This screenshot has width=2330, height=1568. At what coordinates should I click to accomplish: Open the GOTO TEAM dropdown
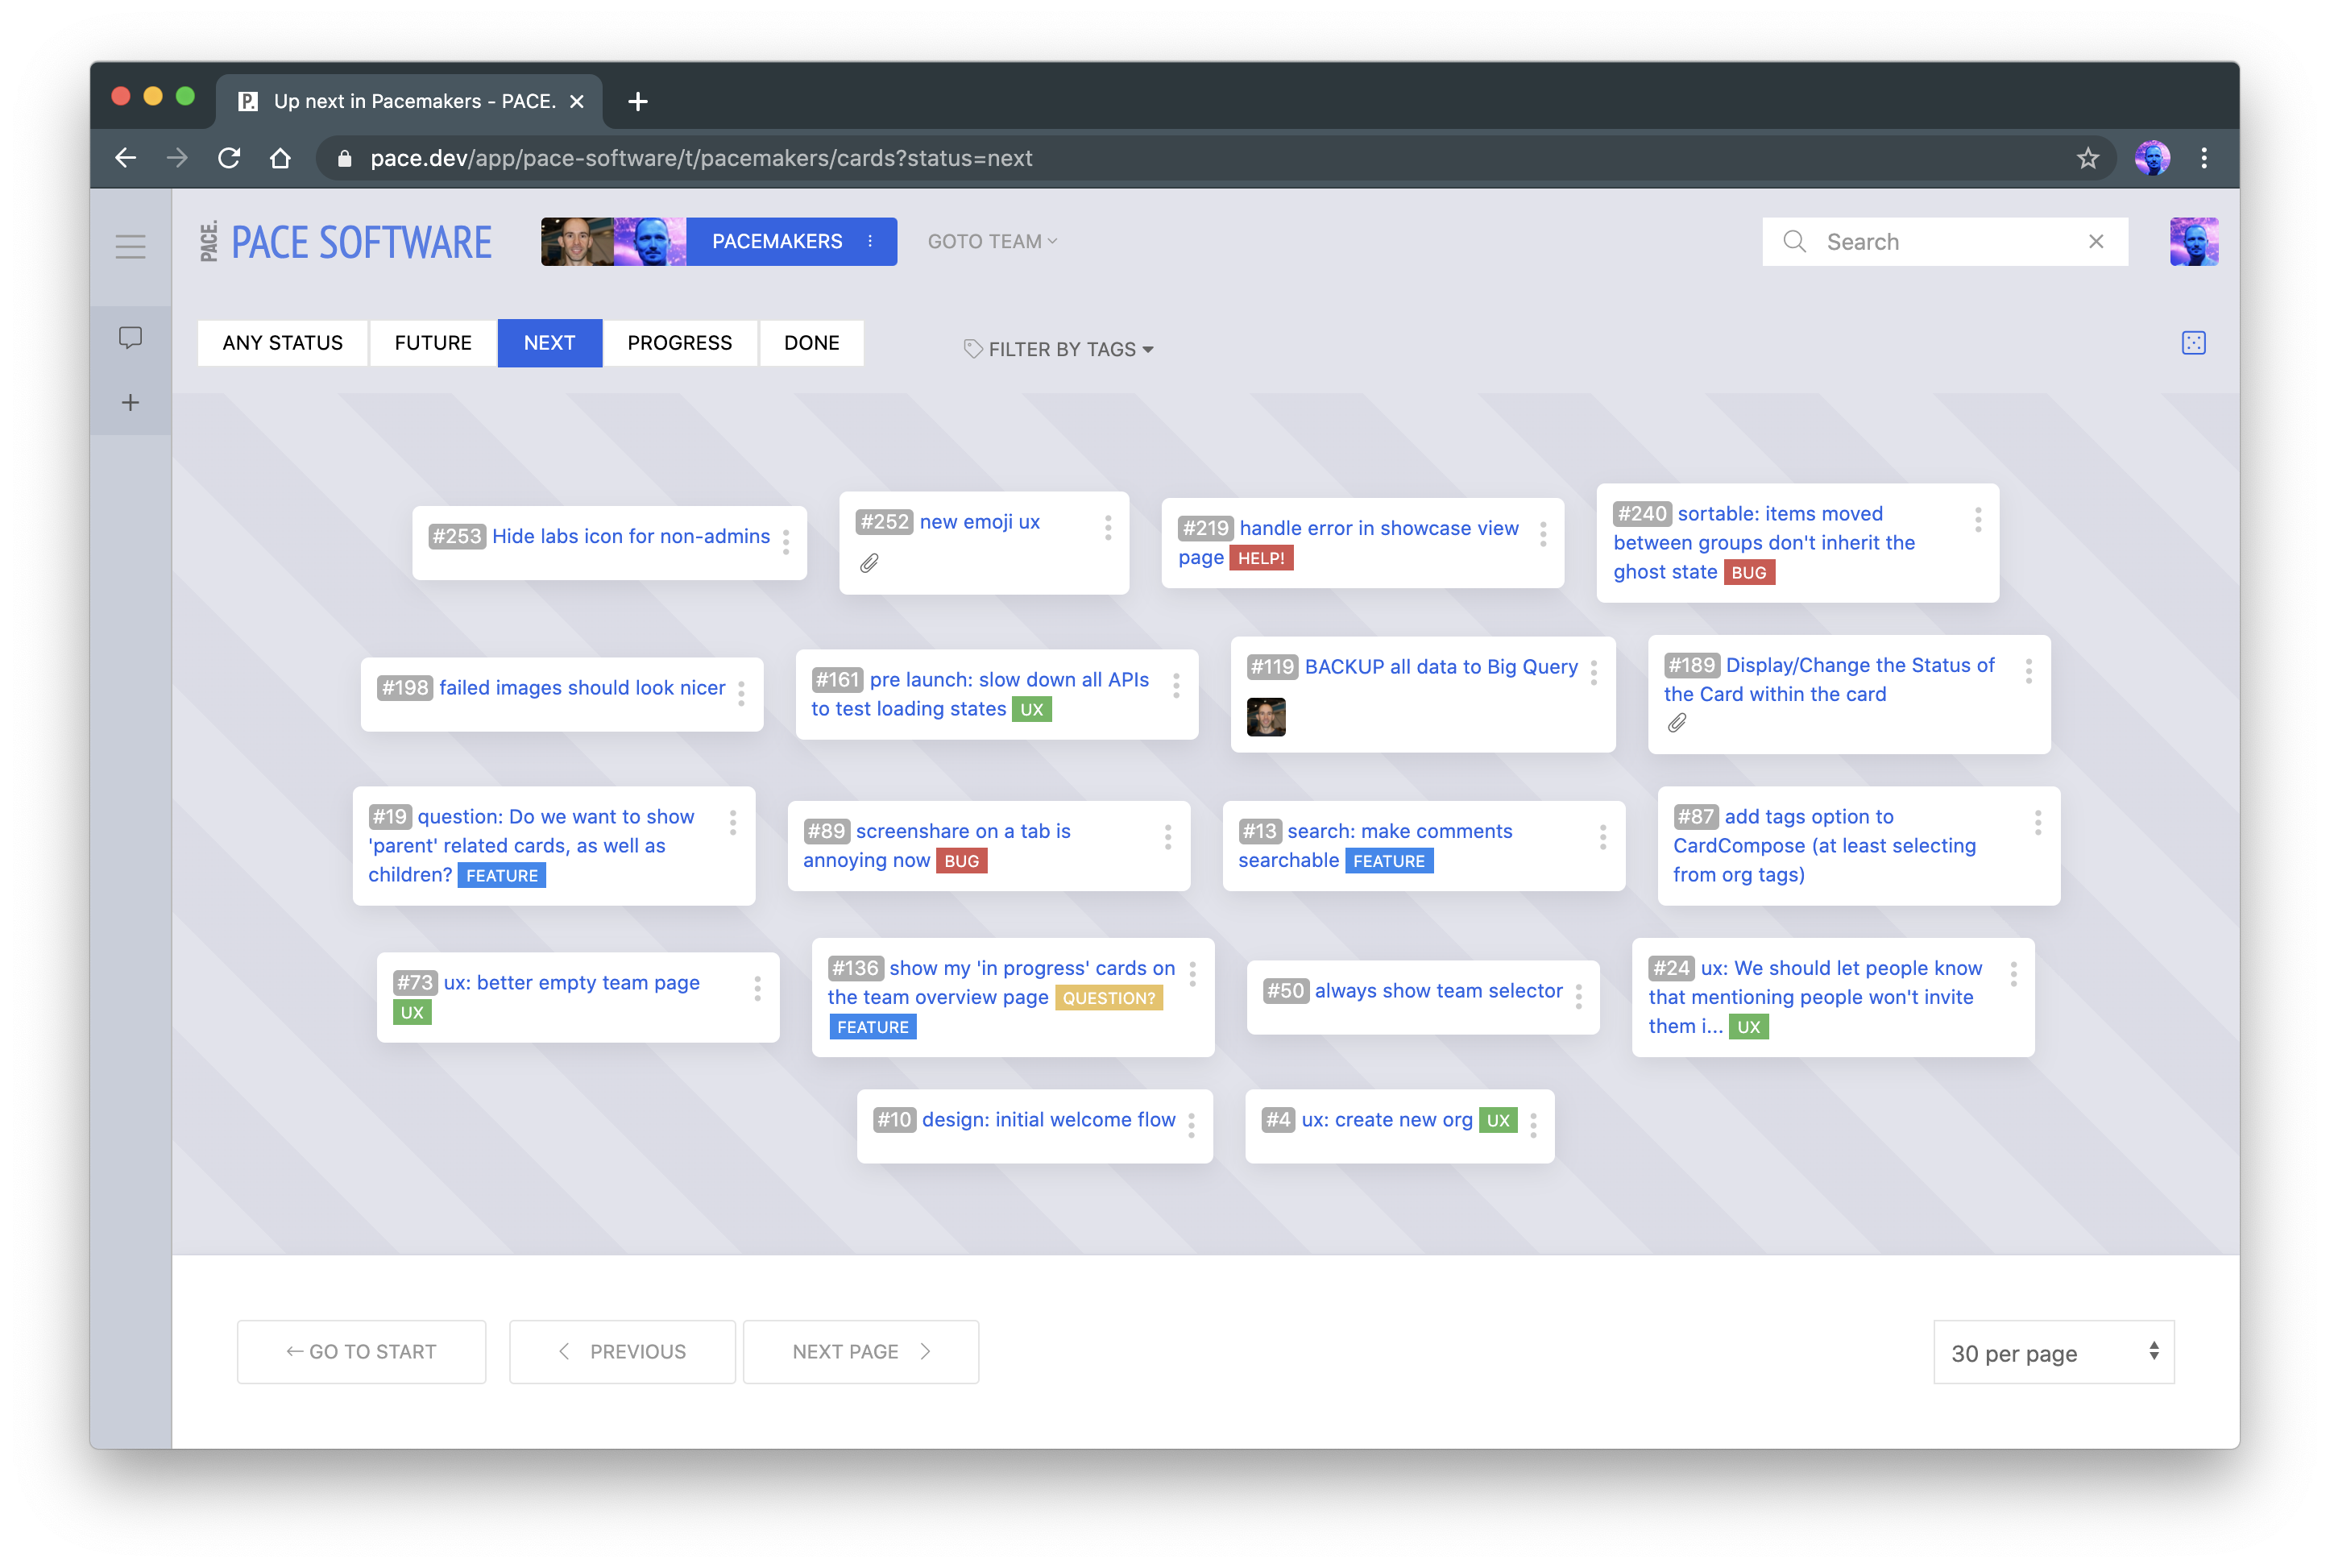991,241
